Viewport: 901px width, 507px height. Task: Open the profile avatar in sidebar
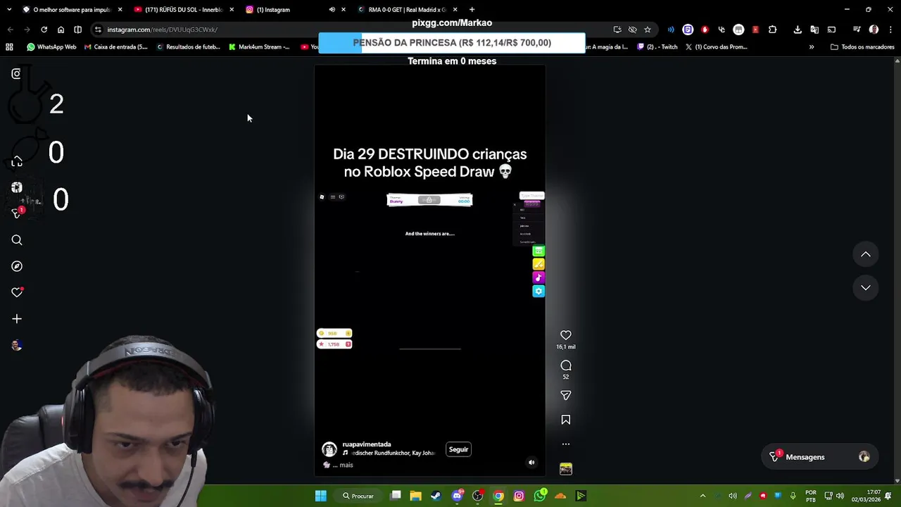(17, 345)
